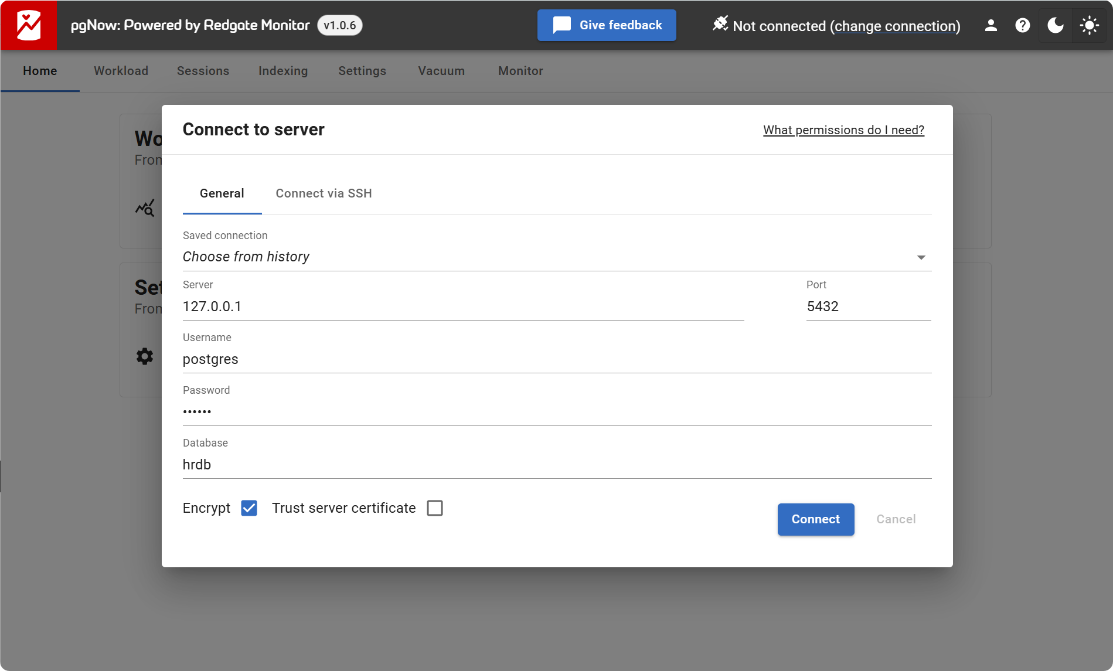This screenshot has height=671, width=1113.
Task: Click the disconnected plug icon
Action: point(720,24)
